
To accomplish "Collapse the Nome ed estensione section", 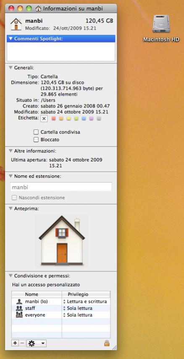I will (11, 176).
